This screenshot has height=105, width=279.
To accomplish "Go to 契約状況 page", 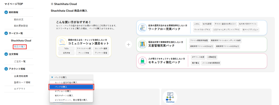I will (19, 20).
